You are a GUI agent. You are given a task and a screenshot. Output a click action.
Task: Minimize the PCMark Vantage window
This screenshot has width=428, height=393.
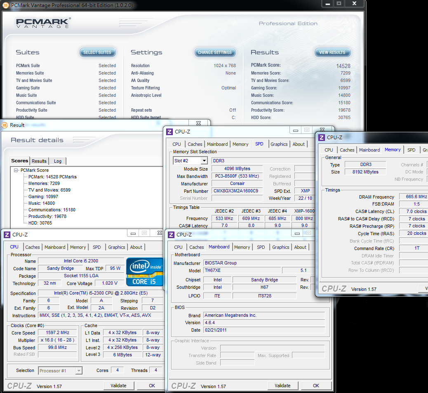pyautogui.click(x=328, y=4)
